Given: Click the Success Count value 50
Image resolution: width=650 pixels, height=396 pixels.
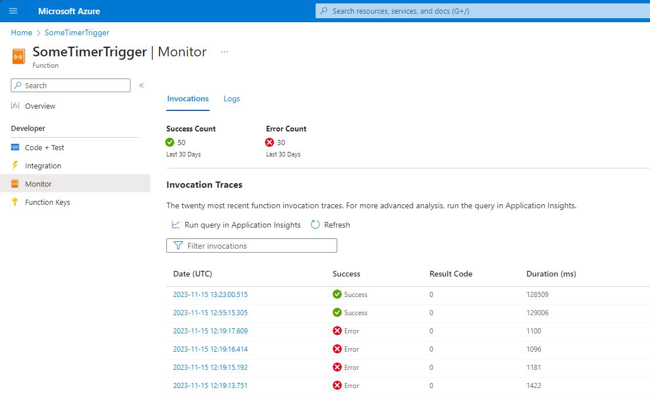Looking at the screenshot, I should [x=182, y=142].
